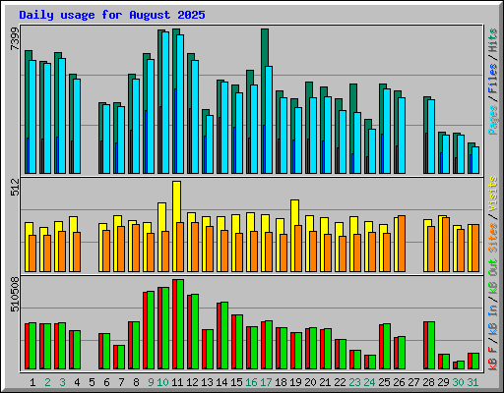The width and height of the screenshot is (504, 393).
Task: Click the green day 2 axis label
Action: (47, 382)
